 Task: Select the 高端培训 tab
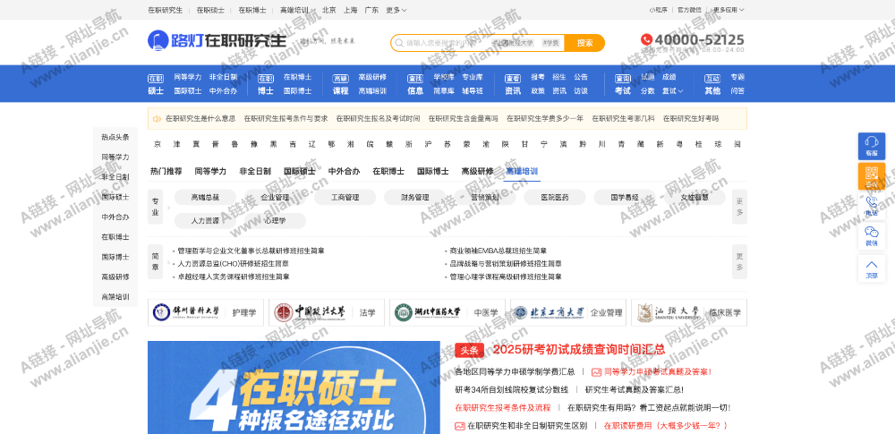pyautogui.click(x=522, y=171)
